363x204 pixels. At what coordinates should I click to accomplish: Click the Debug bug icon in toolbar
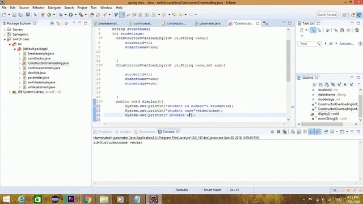point(61,15)
